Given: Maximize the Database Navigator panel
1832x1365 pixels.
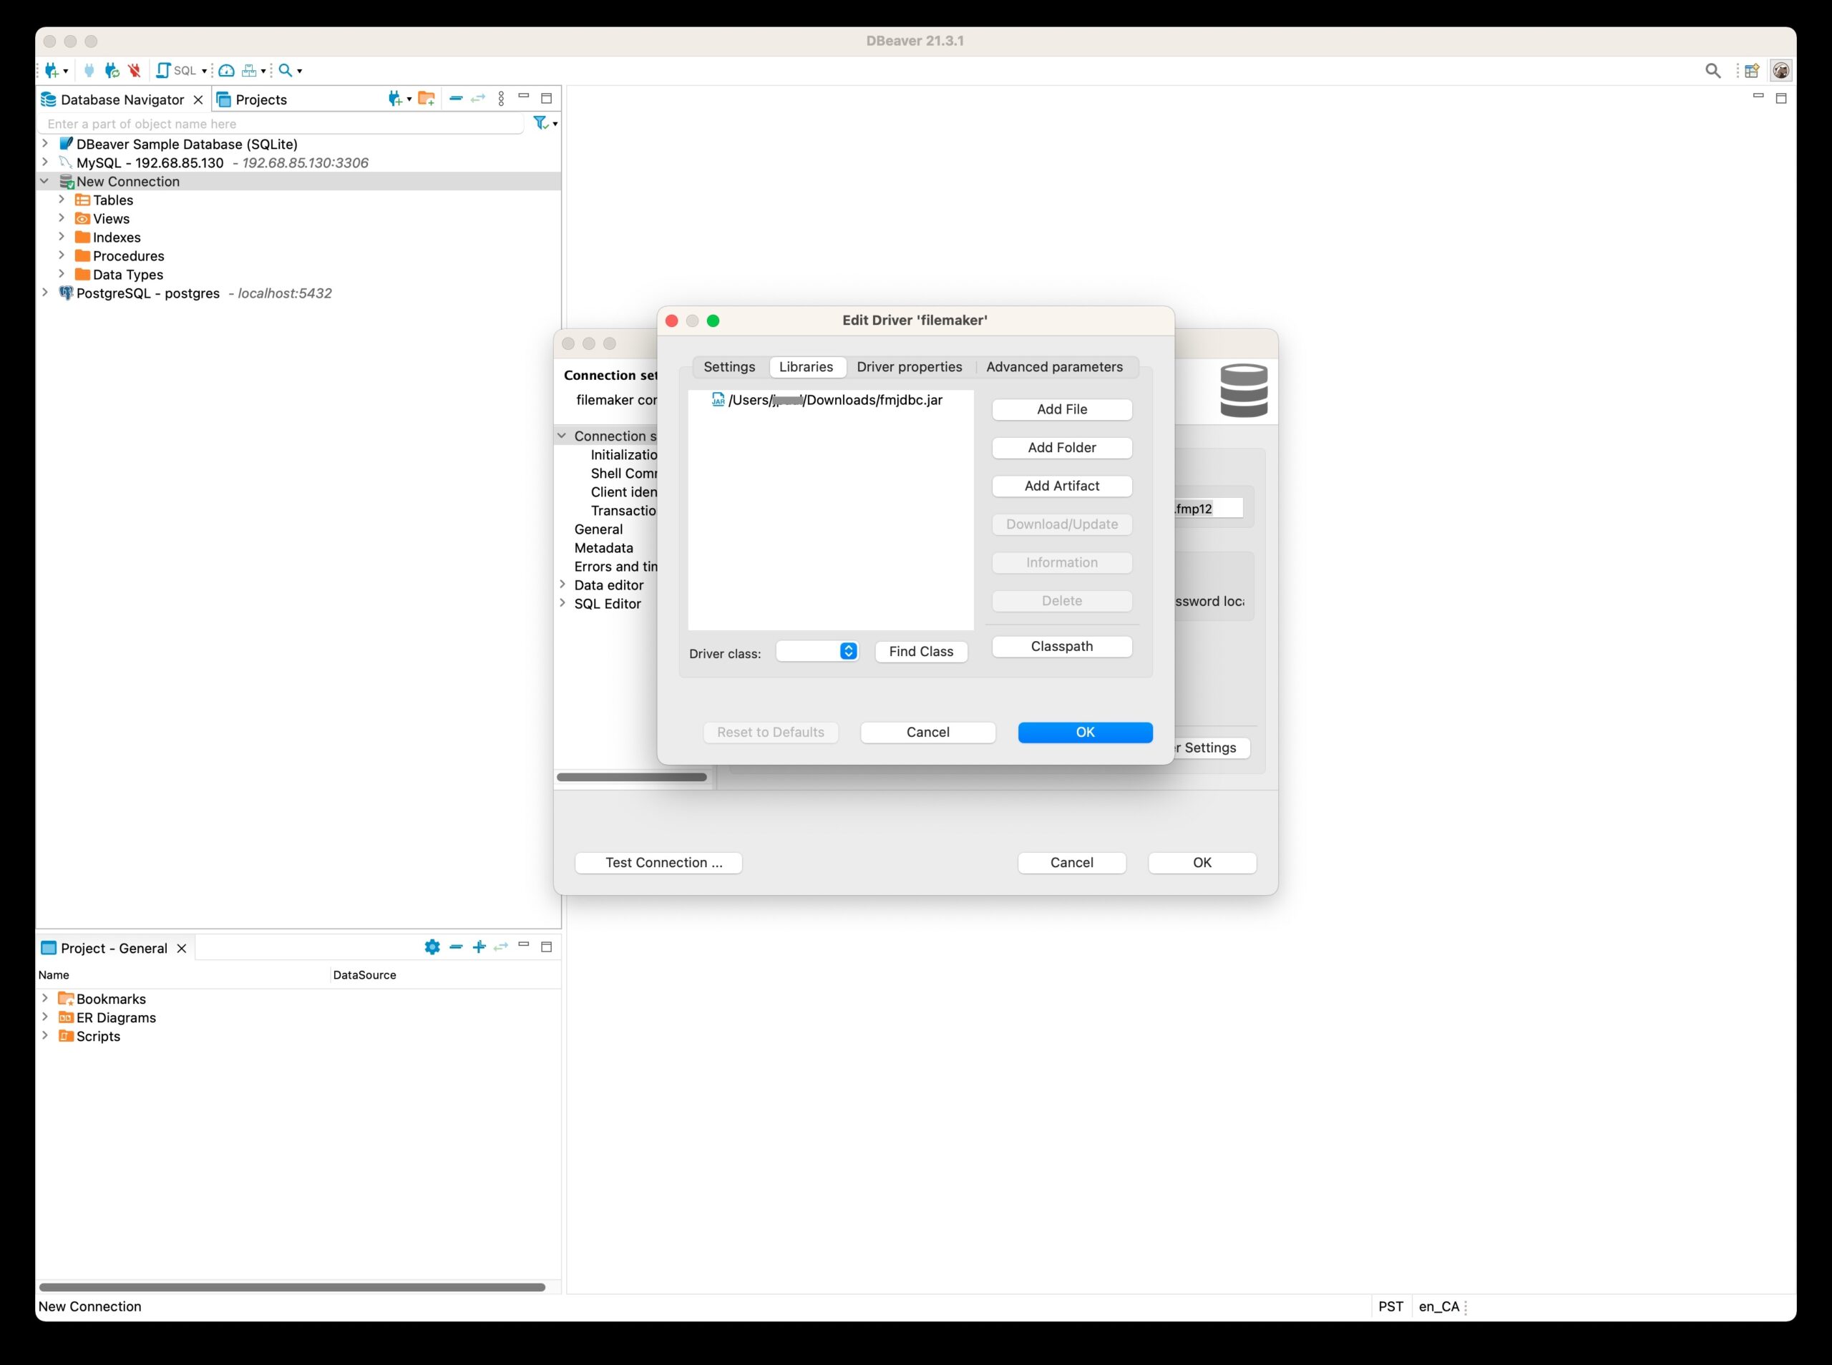Looking at the screenshot, I should pyautogui.click(x=546, y=98).
